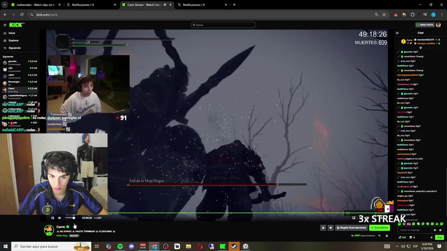Viewport: 447px width, 251px height.
Task: Open channel points 150 icon
Action: 402,237
